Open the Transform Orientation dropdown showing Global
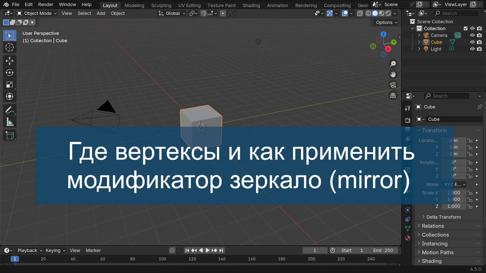Image resolution: width=486 pixels, height=273 pixels. coord(172,13)
